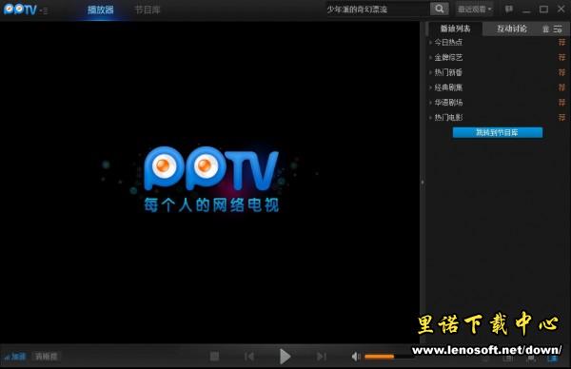The width and height of the screenshot is (571, 369).
Task: Click the acceleration status indicator at bottom left
Action: (15, 357)
